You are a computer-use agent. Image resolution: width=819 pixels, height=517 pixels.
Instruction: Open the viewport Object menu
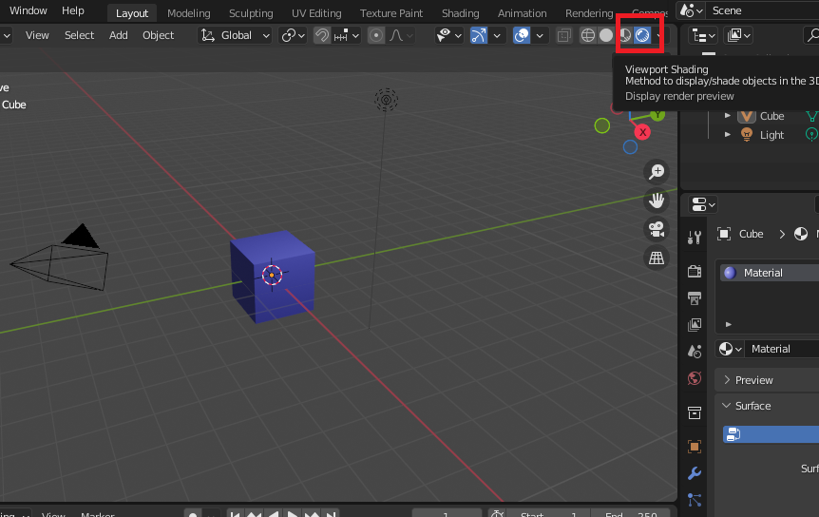pos(159,35)
